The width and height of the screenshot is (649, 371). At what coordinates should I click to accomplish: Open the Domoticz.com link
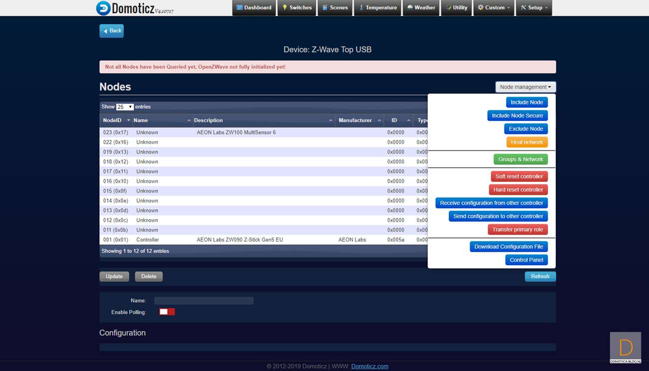coord(369,366)
